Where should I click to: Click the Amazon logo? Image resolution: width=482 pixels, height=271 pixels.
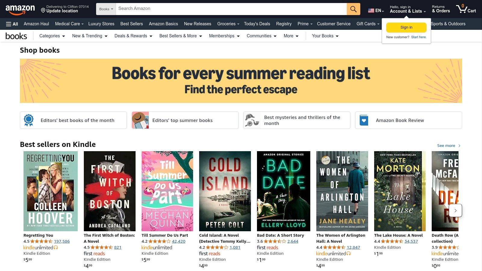click(20, 9)
